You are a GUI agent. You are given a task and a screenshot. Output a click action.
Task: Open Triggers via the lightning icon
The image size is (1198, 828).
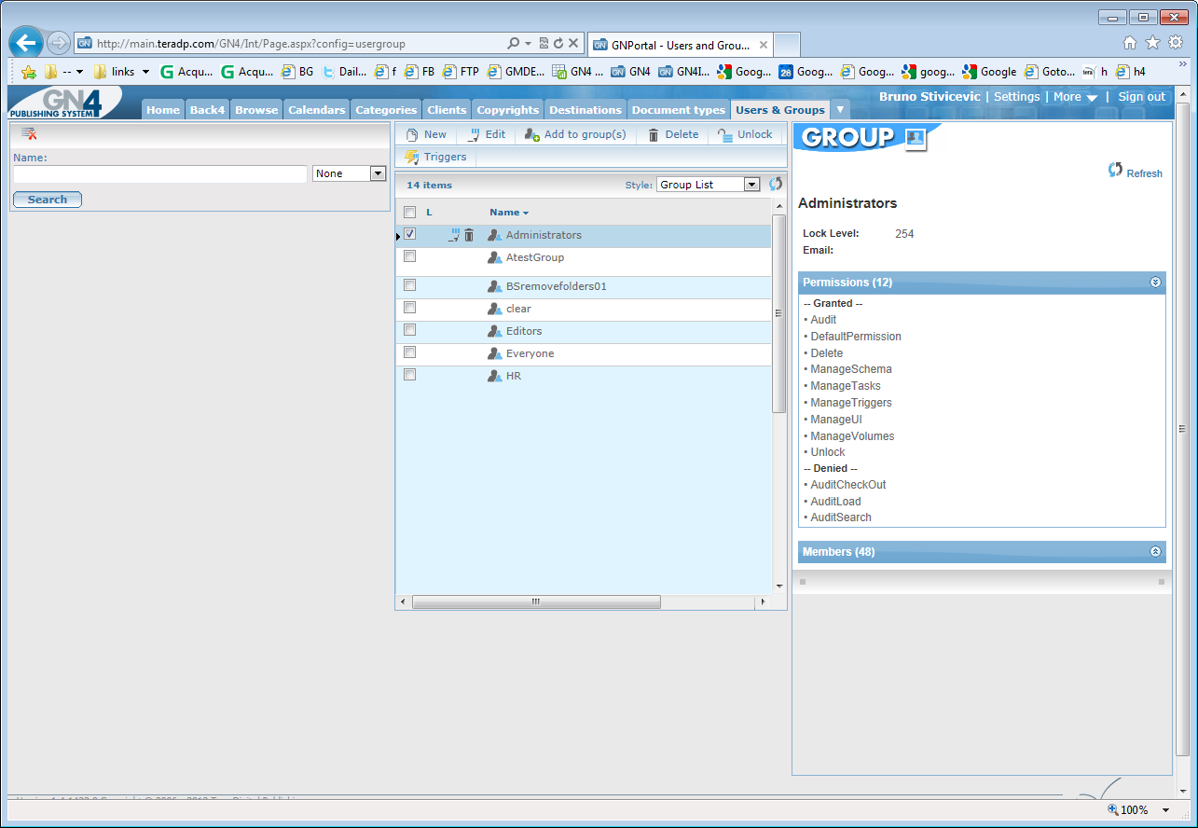(412, 157)
